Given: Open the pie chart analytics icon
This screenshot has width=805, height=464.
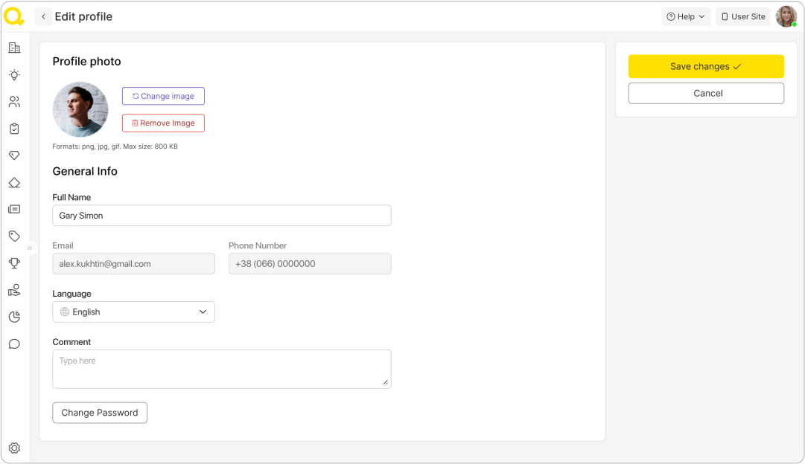Looking at the screenshot, I should pos(14,317).
